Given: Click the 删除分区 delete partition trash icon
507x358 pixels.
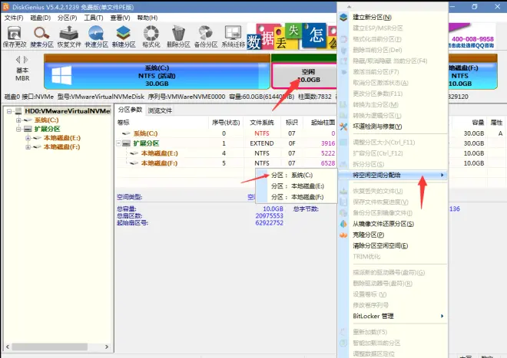Looking at the screenshot, I should 178,37.
